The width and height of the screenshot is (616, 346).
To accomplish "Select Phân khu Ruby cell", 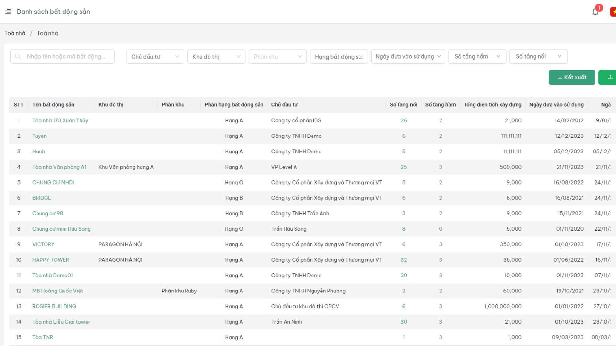I will tap(179, 291).
